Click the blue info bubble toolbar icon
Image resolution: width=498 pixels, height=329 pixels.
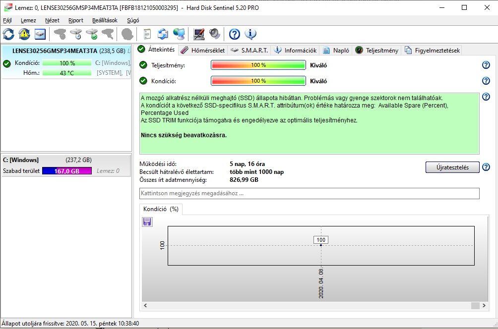click(250, 34)
